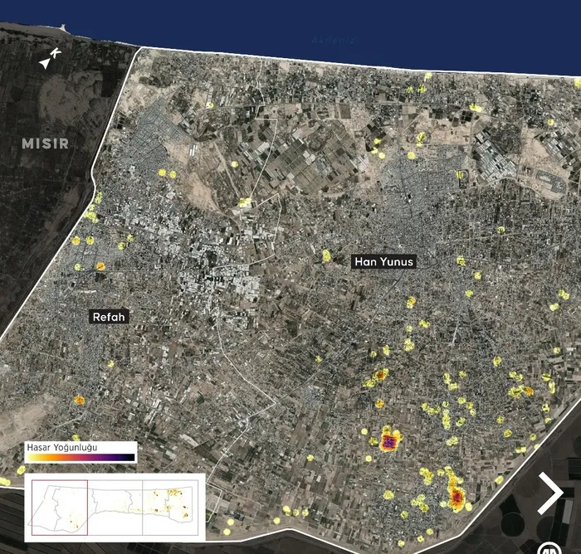Click orange damage spot on border below Refah
Screen dimensions: 581x554
click(80, 401)
